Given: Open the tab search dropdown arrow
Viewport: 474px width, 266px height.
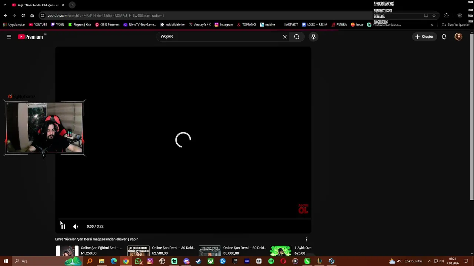Looking at the screenshot, I should click(x=5, y=5).
